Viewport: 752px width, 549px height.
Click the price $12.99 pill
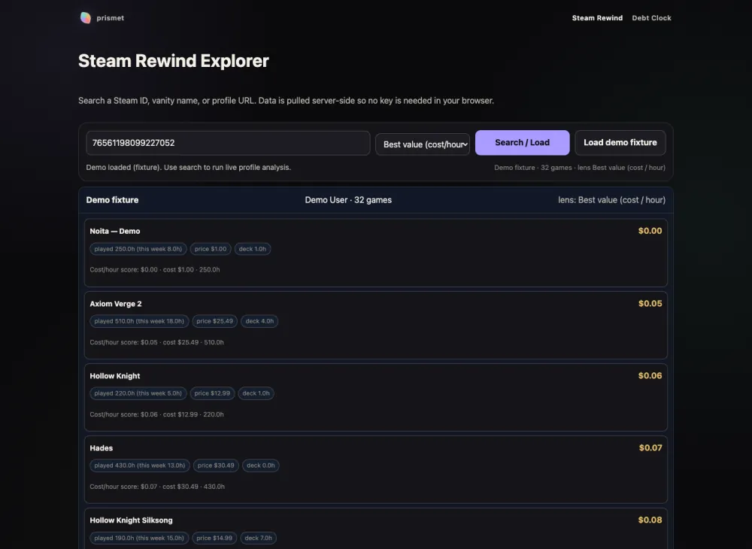click(213, 393)
